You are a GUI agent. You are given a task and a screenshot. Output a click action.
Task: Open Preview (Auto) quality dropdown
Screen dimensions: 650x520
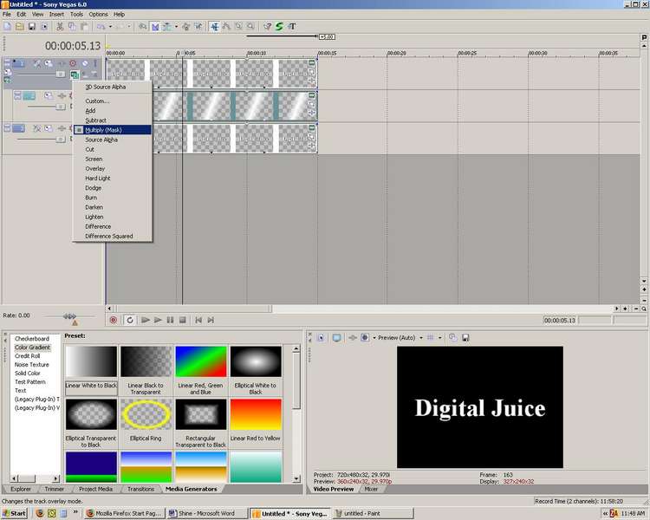(x=420, y=338)
